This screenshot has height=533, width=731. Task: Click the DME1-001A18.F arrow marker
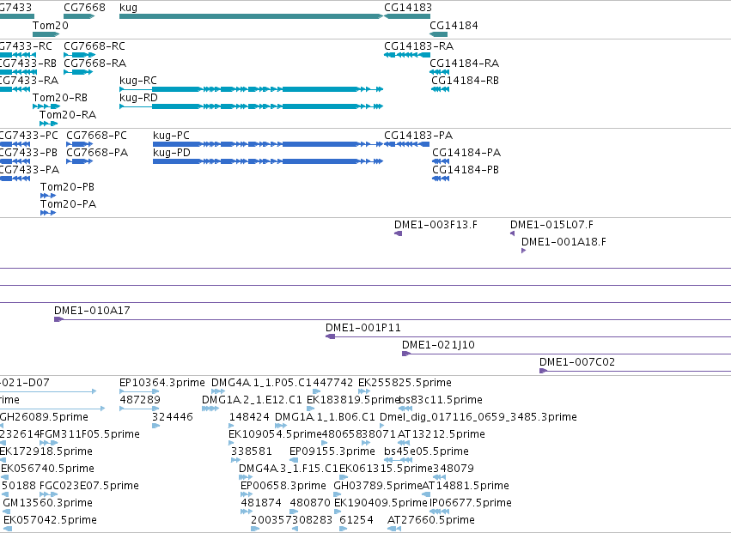point(523,251)
